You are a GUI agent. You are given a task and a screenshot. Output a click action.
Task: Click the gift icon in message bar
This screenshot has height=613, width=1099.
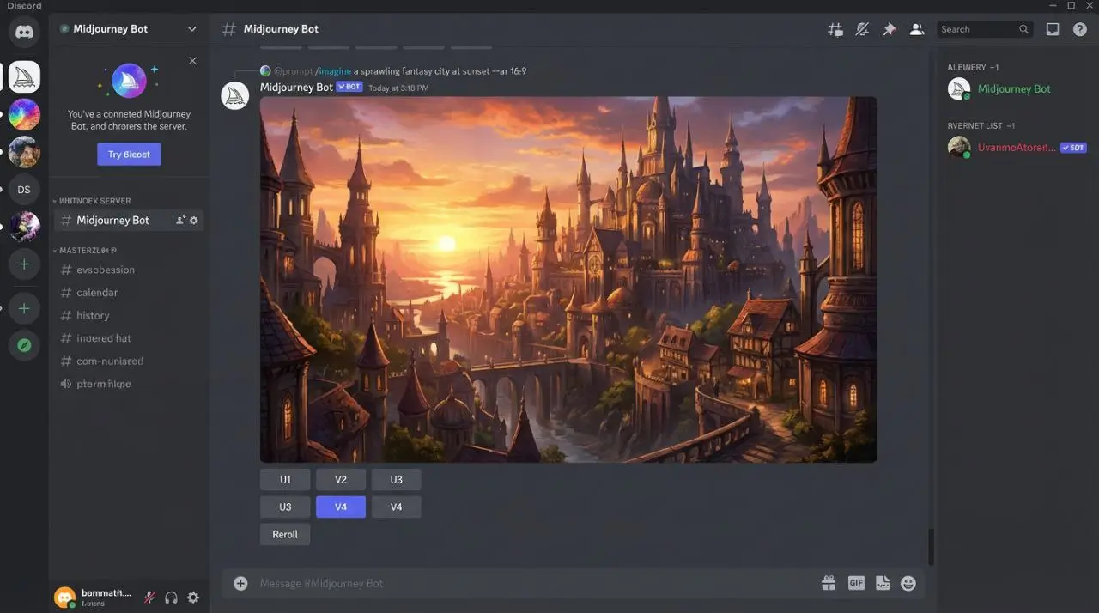(829, 583)
